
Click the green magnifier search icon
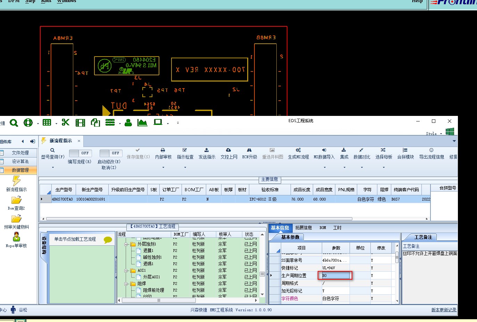[x=14, y=122]
